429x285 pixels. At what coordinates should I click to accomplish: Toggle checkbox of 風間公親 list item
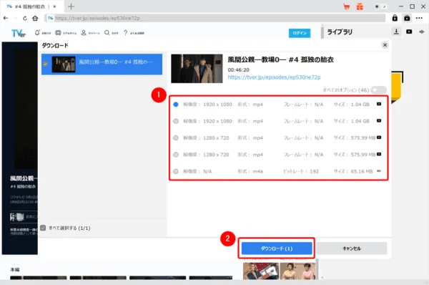46,64
